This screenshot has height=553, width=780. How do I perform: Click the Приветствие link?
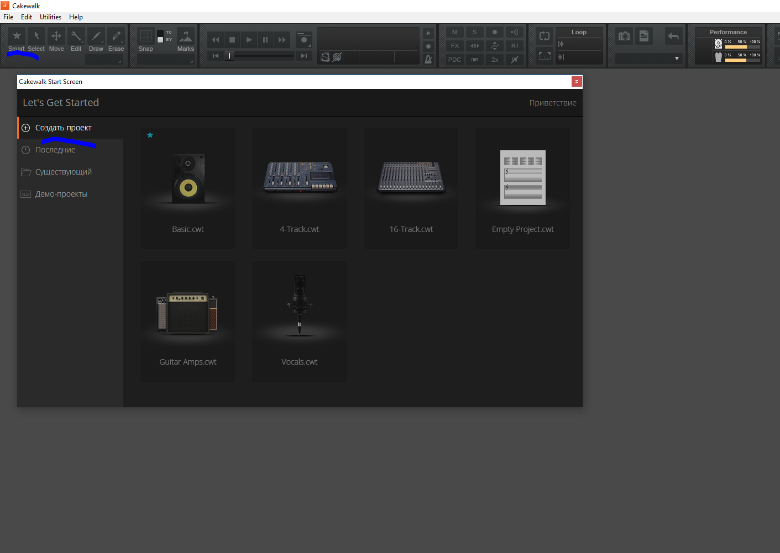[x=553, y=103]
